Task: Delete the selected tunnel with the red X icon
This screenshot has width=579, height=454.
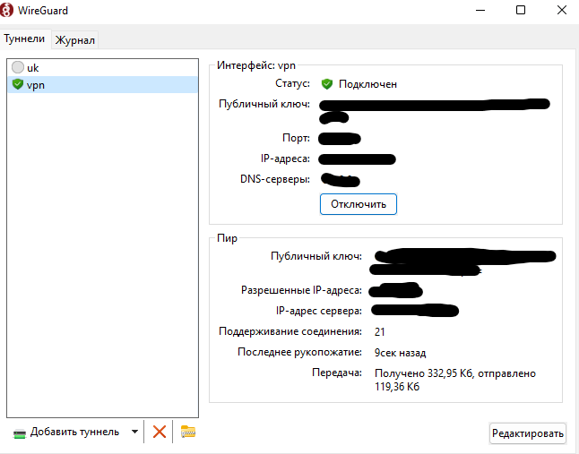Action: pyautogui.click(x=160, y=432)
